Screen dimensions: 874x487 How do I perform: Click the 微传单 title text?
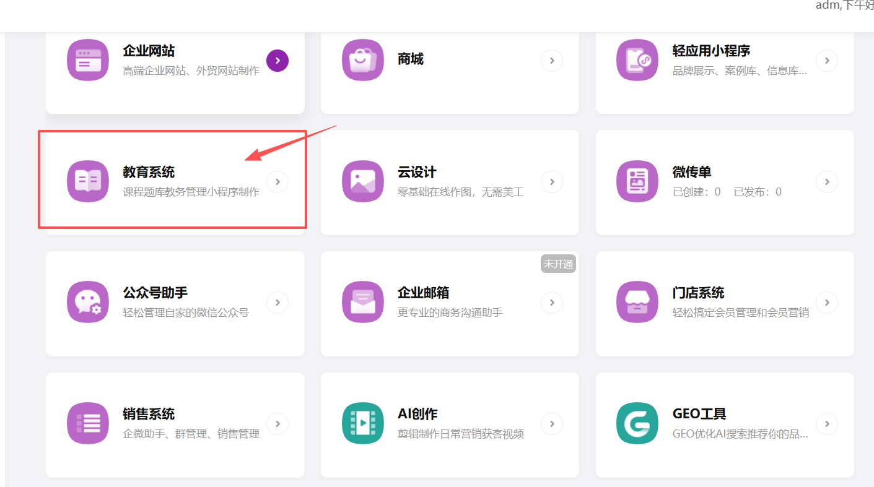[x=692, y=172]
